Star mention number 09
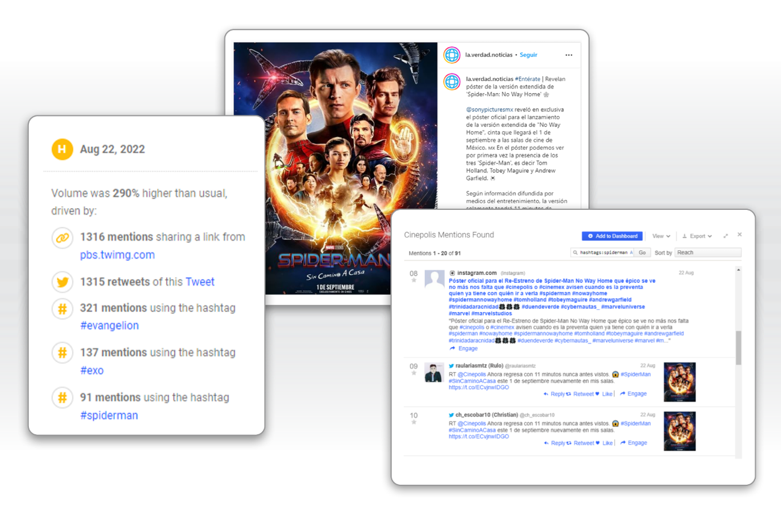 coord(414,373)
